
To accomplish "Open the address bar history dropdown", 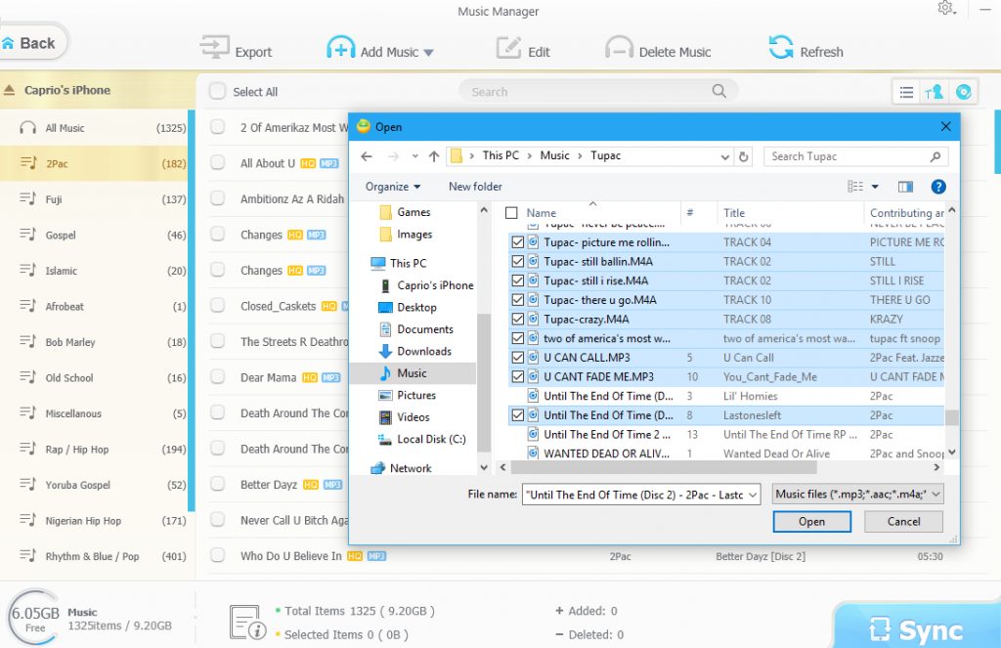I will click(724, 156).
